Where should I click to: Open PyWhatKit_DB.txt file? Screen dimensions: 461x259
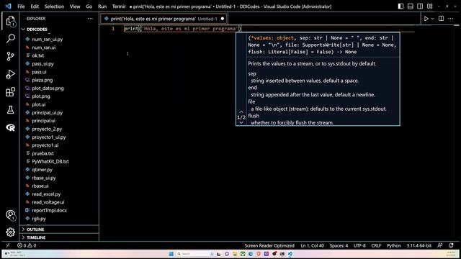pos(50,161)
